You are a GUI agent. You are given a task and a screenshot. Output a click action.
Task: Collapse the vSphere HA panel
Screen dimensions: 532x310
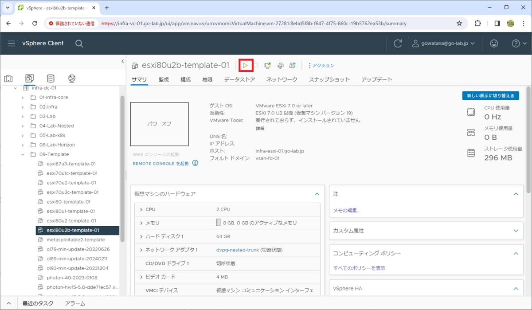pos(516,289)
